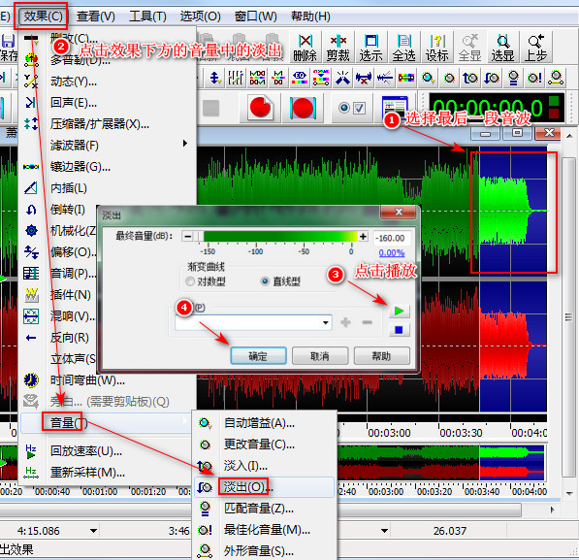Click the record selection button with cyan bars
This screenshot has width=579, height=560.
pos(303,108)
